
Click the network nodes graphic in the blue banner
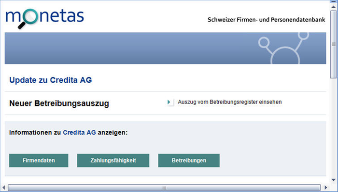283,48
